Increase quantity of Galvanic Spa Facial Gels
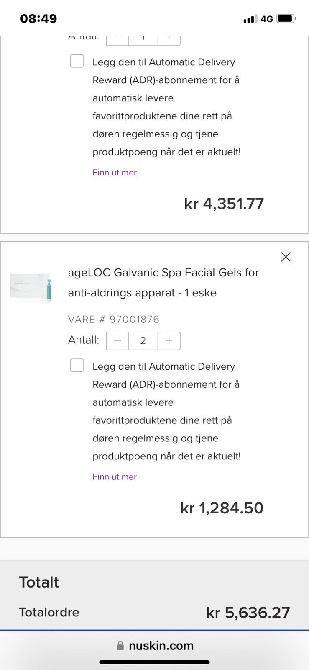 pos(169,340)
